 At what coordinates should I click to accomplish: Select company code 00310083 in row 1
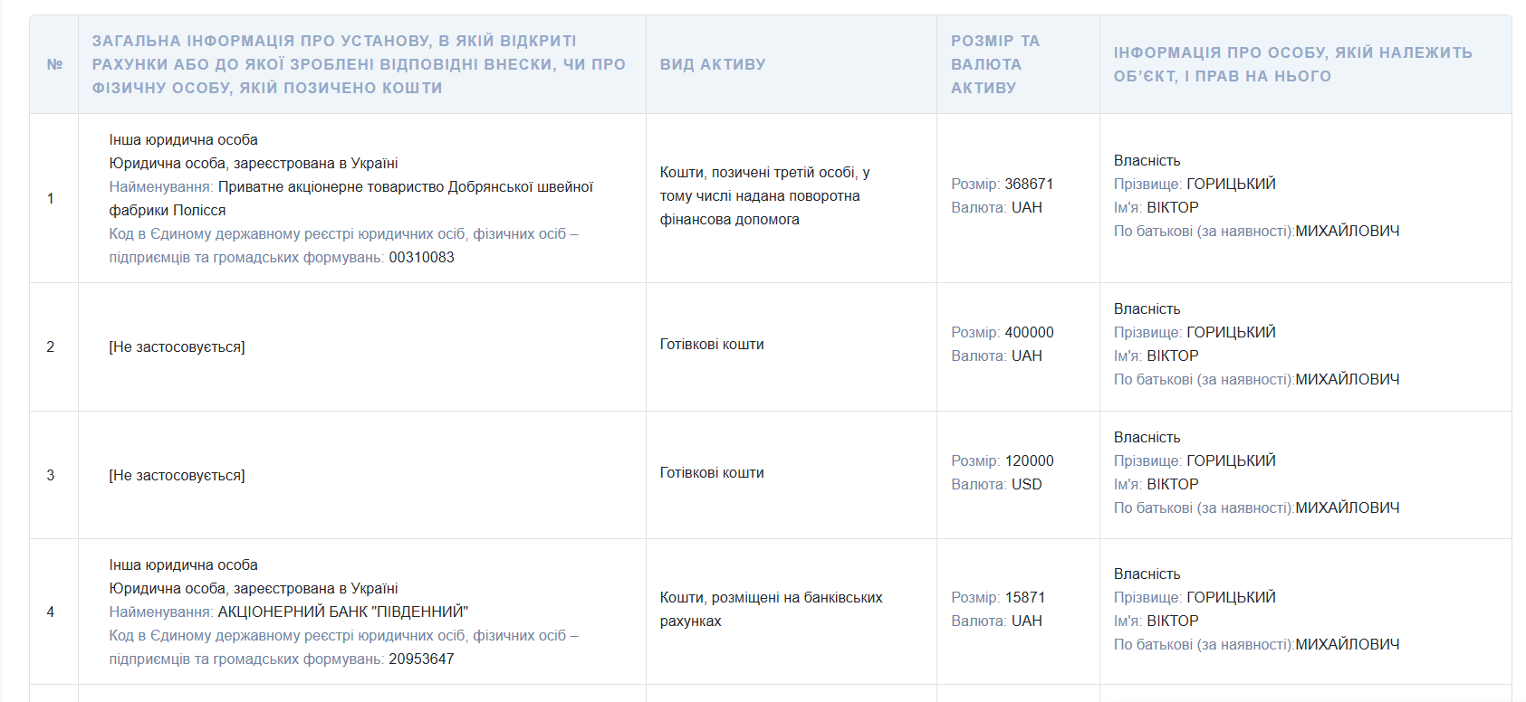422,258
